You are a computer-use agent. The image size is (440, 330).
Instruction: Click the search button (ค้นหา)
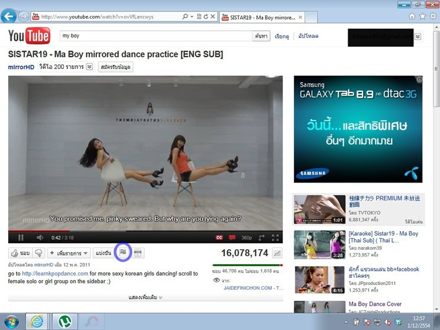coord(261,36)
